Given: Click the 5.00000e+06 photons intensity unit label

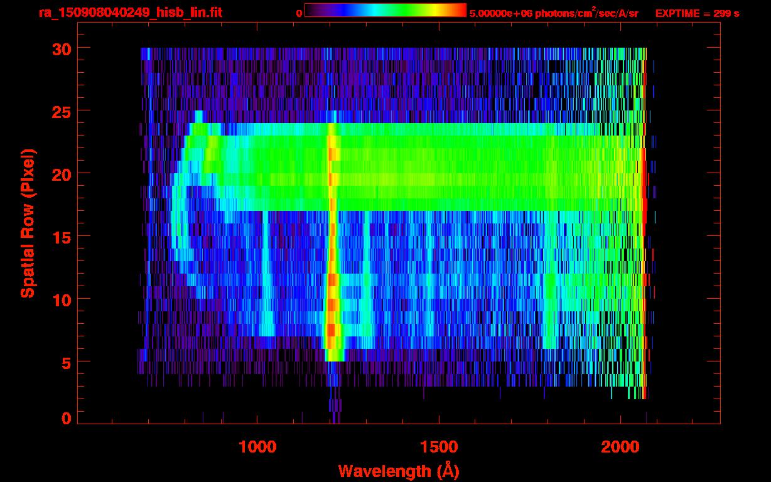Looking at the screenshot, I should [x=554, y=13].
